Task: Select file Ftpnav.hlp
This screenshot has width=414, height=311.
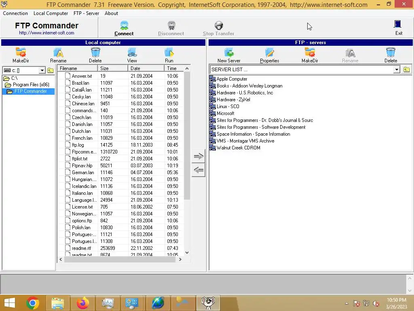Action: click(82, 166)
